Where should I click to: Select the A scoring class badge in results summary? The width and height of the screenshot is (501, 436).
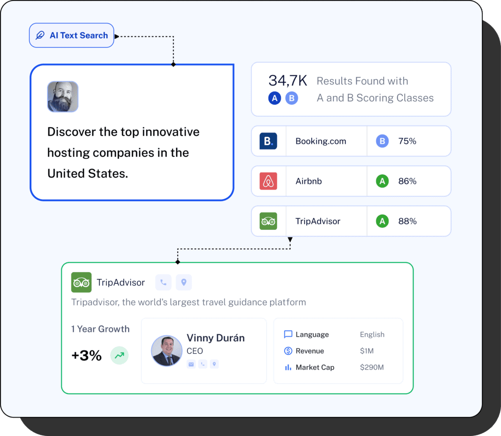click(275, 98)
